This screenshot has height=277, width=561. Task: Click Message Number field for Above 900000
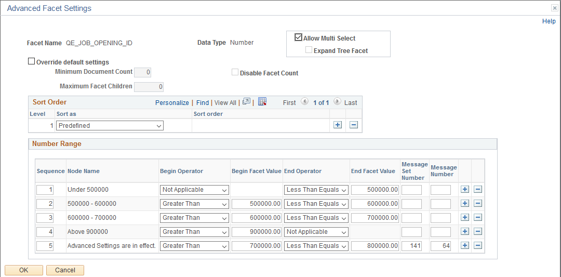coord(441,232)
